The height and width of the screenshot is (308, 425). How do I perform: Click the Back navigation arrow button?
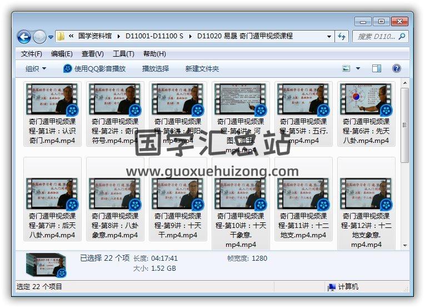point(24,37)
